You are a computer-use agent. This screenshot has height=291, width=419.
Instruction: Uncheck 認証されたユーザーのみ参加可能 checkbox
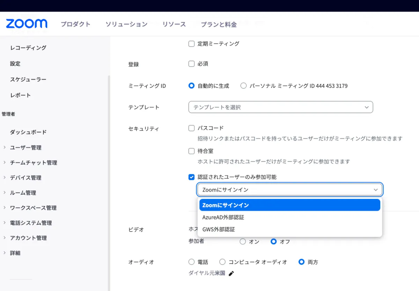[191, 177]
